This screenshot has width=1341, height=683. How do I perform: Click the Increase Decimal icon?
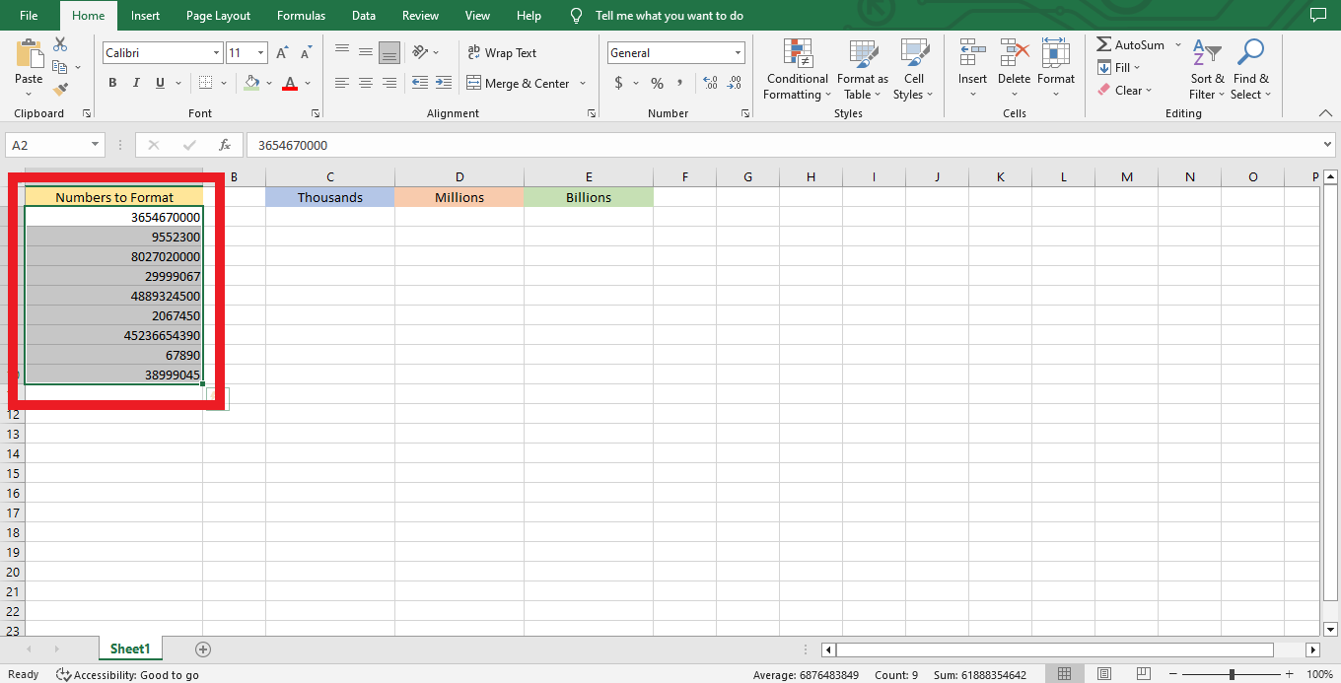tap(709, 84)
